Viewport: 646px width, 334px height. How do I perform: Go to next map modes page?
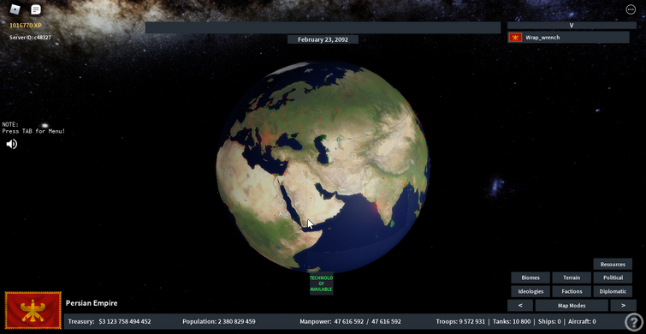623,306
